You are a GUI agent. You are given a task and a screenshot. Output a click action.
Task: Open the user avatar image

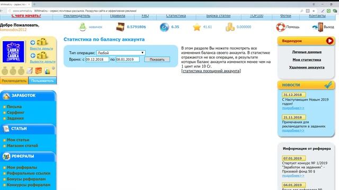[x=13, y=52]
